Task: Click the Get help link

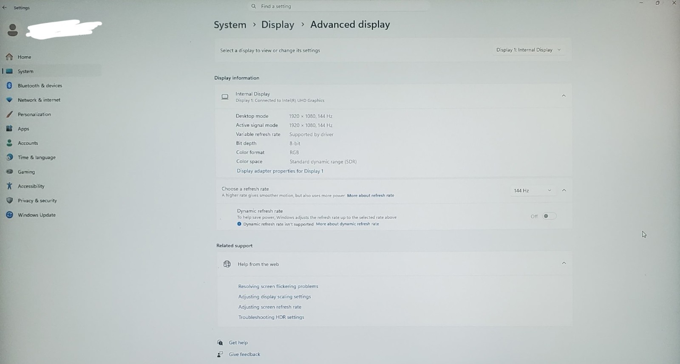Action: tap(238, 342)
